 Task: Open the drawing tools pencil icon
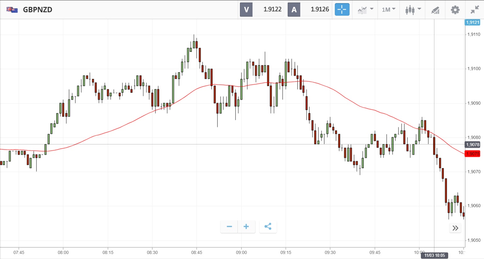click(x=435, y=10)
